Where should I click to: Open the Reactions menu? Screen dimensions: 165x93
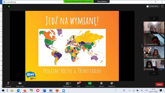point(112,84)
